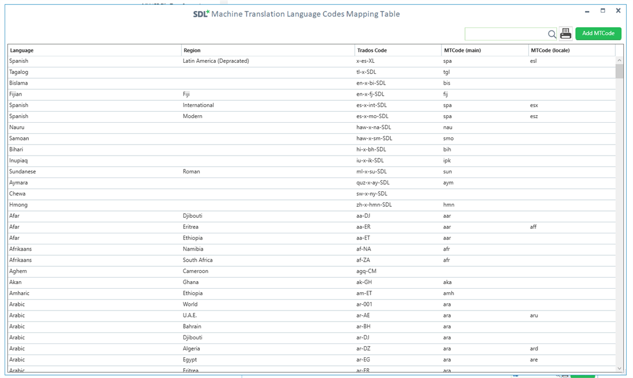Viewport: 633px width, 378px height.
Task: Maximize the mapping table window
Action: tap(603, 11)
